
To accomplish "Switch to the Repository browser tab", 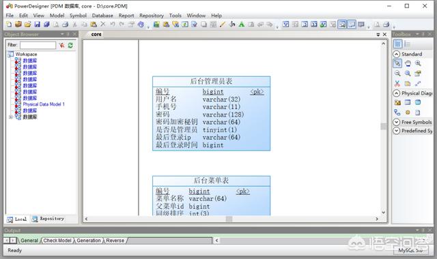I will tap(48, 219).
